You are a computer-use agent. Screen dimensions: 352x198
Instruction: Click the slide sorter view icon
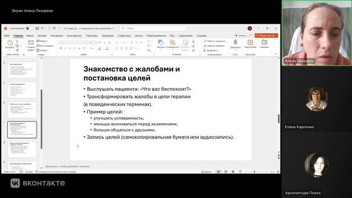point(226,172)
